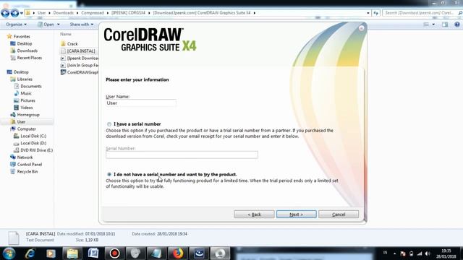Open Microsoft Word from taskbar
The image size is (463, 260).
(x=93, y=253)
